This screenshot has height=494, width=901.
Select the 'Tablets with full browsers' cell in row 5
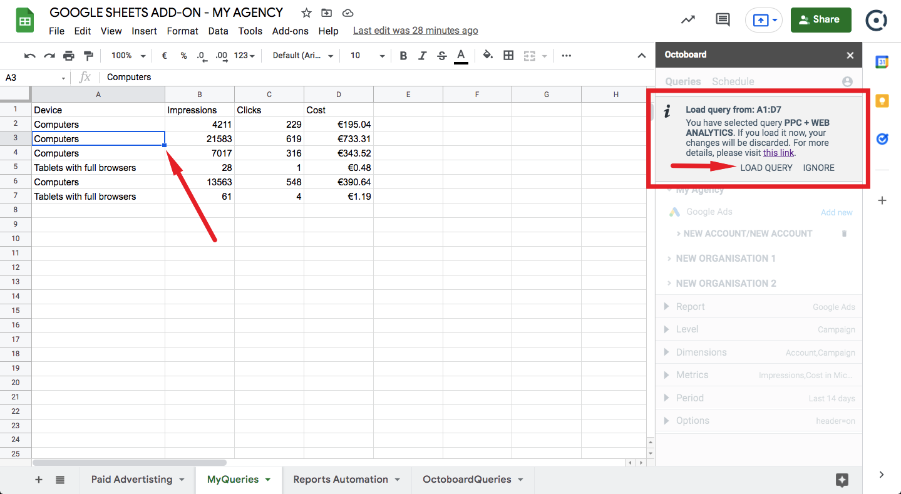click(98, 168)
